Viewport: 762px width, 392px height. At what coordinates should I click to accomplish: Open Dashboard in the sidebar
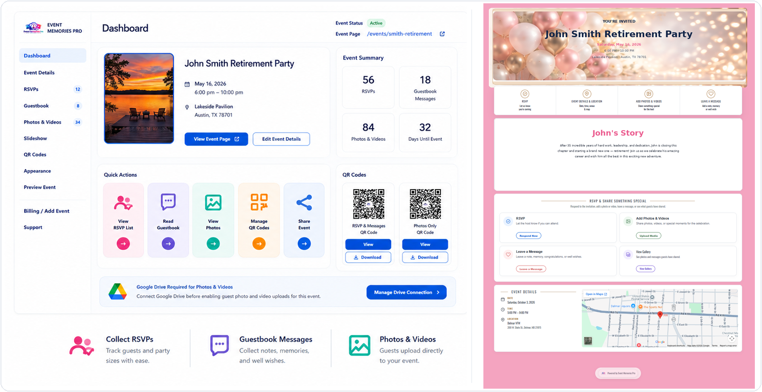pyautogui.click(x=52, y=56)
